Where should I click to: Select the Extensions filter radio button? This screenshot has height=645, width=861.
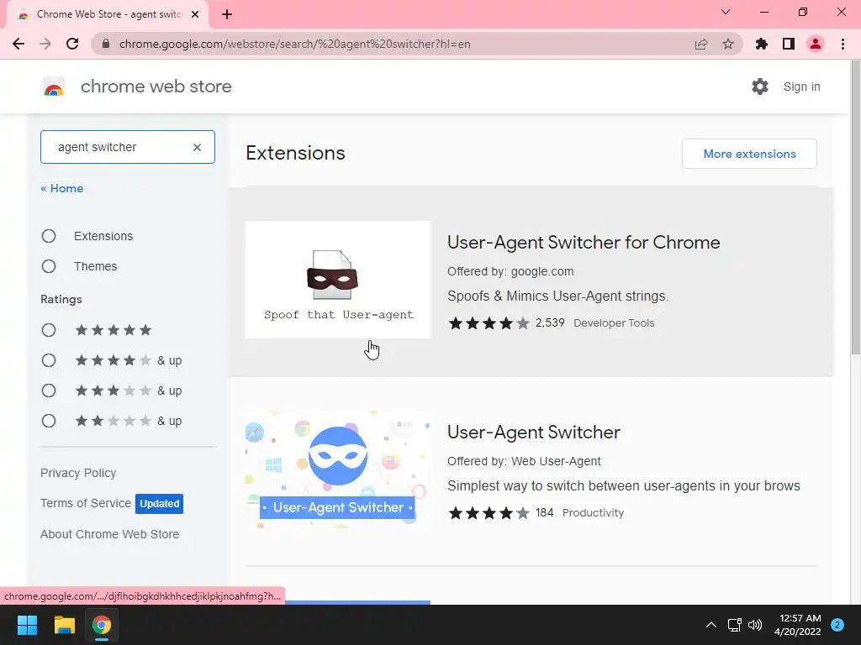[49, 236]
